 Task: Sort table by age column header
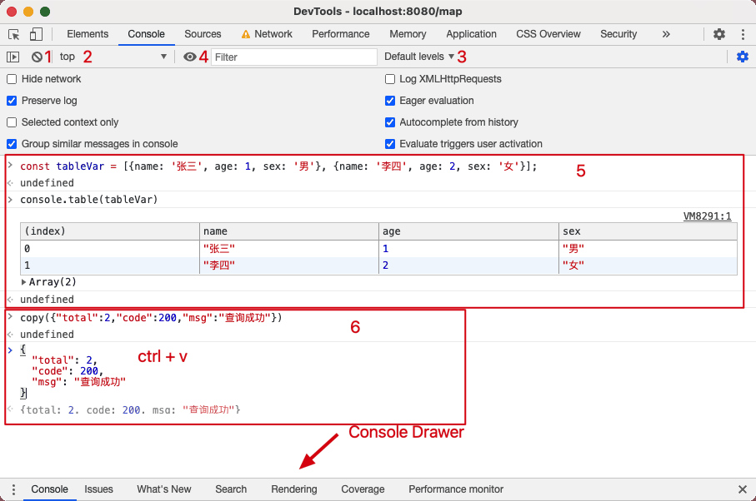coord(468,231)
